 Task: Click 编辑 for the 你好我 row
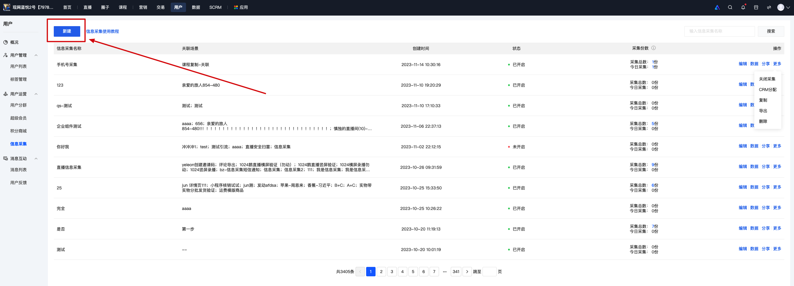(x=743, y=146)
